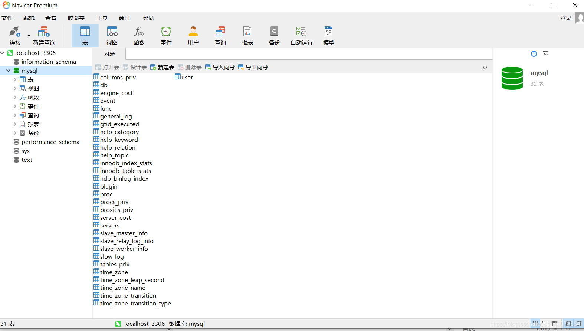Open the dropdown arrow beside 连接

pyautogui.click(x=29, y=36)
